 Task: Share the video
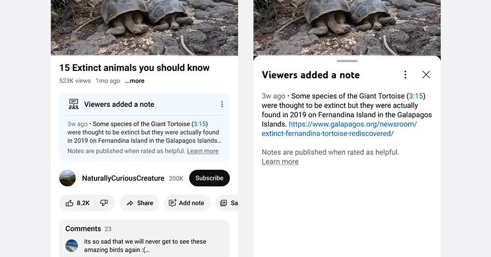tap(140, 203)
